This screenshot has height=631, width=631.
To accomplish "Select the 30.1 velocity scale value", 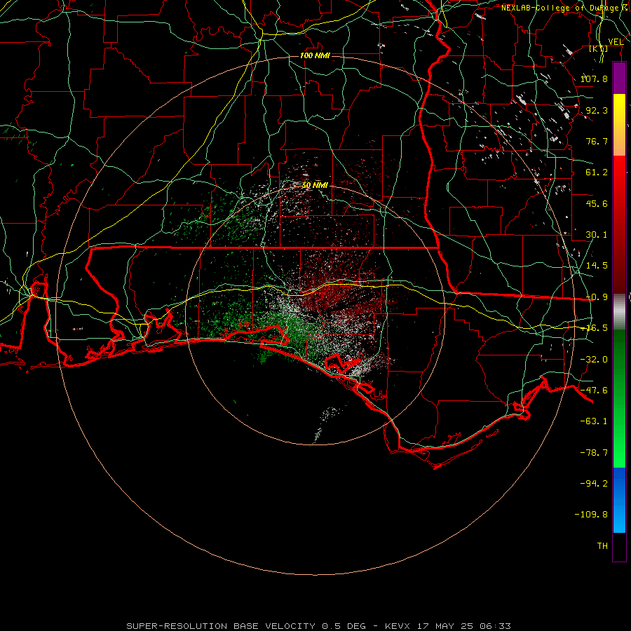I will click(597, 235).
